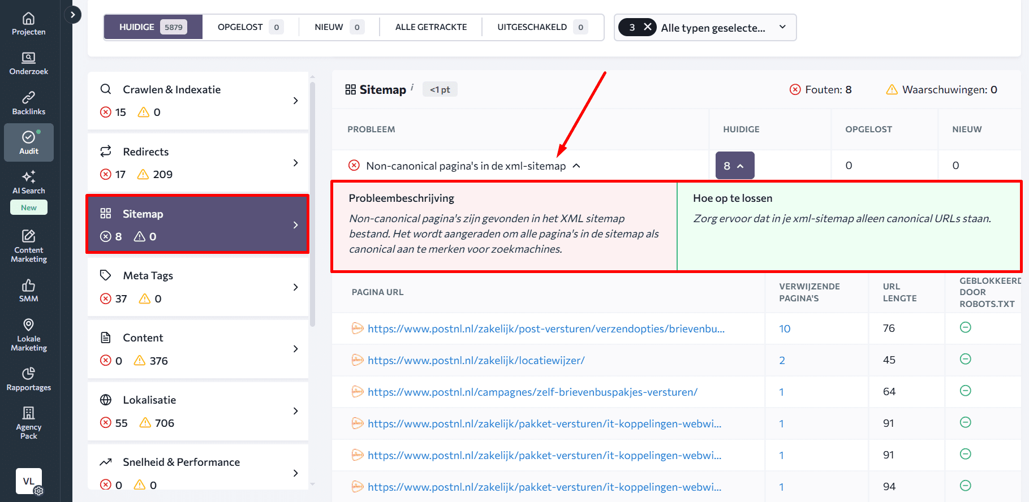Viewport: 1029px width, 502px height.
Task: Open the Snelheid & Performance category
Action: [x=198, y=468]
